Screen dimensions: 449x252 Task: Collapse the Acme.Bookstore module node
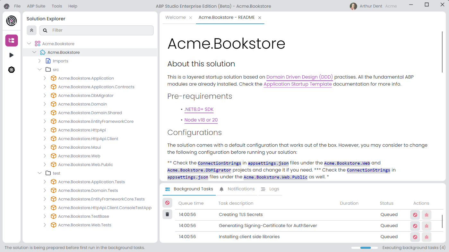[34, 52]
